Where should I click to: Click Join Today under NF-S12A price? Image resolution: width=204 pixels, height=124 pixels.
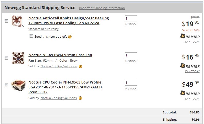(192, 42)
